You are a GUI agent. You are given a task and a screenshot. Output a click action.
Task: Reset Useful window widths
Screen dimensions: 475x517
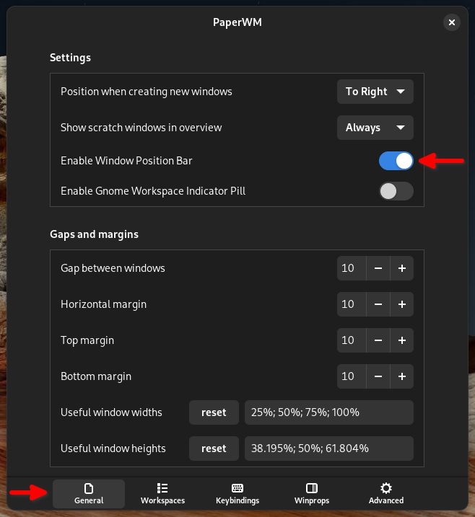(x=214, y=412)
